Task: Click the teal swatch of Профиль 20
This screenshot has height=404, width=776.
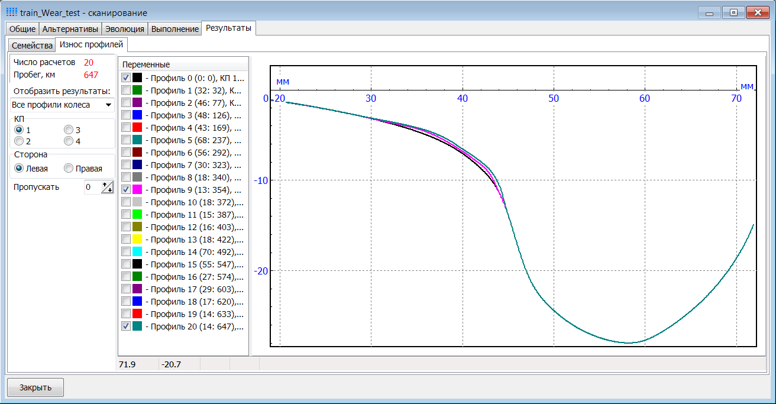Action: 137,326
